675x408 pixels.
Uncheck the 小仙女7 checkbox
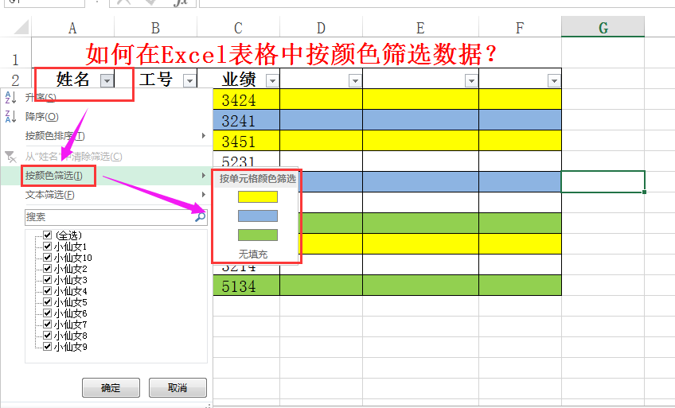[48, 324]
